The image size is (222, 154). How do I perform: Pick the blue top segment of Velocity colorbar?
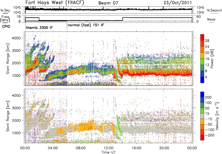(202, 95)
